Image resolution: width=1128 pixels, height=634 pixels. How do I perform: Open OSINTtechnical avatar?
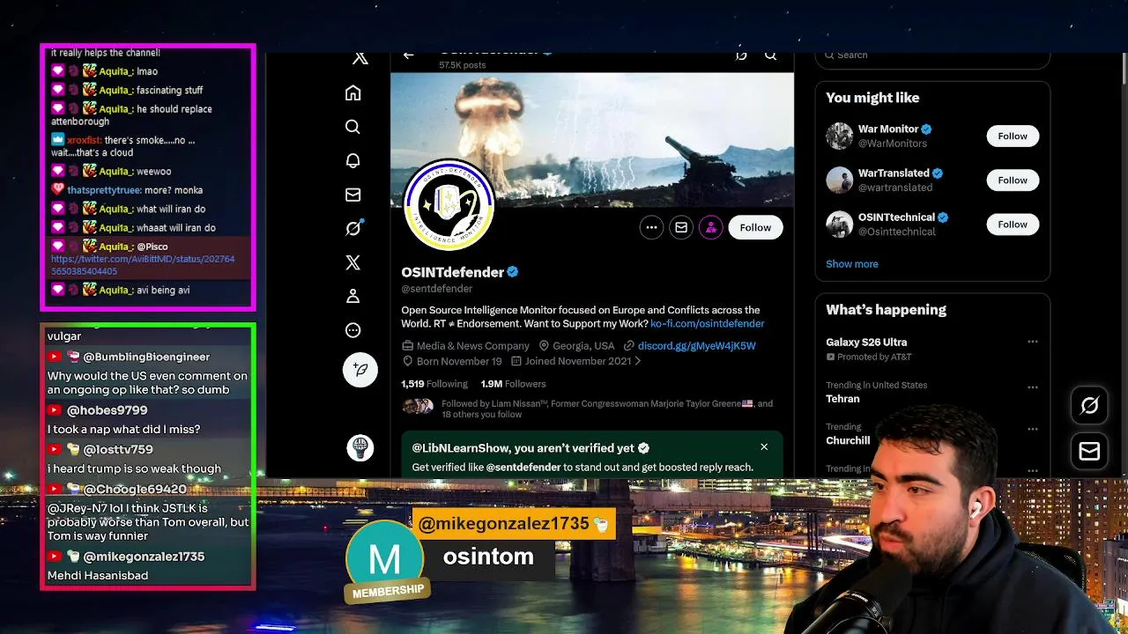[839, 225]
